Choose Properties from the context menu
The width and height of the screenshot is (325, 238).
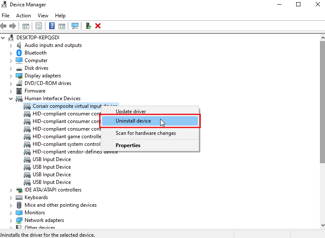click(150, 145)
